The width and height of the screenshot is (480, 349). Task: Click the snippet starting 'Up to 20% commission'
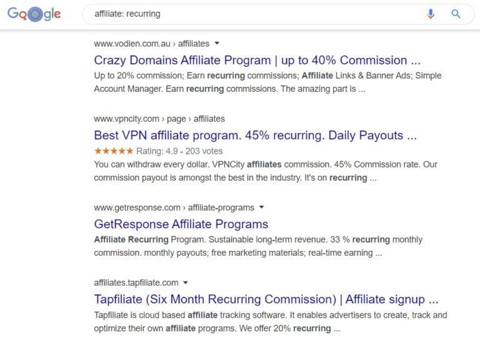pyautogui.click(x=267, y=82)
